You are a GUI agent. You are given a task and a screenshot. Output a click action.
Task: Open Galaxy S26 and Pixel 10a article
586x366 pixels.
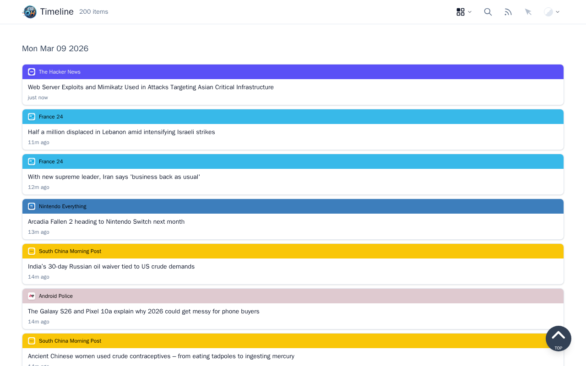click(144, 312)
